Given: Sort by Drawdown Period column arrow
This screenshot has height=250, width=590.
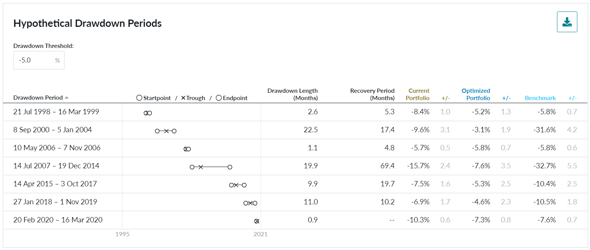Looking at the screenshot, I should click(x=67, y=98).
